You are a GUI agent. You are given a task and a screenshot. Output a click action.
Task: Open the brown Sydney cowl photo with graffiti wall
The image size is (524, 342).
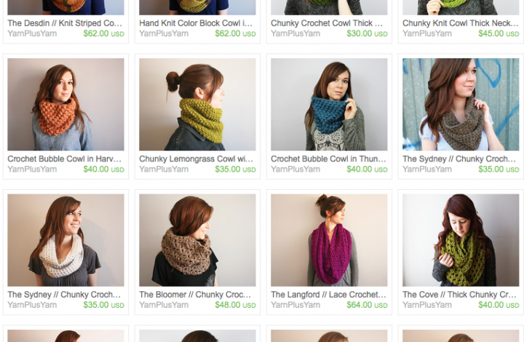pos(461,104)
